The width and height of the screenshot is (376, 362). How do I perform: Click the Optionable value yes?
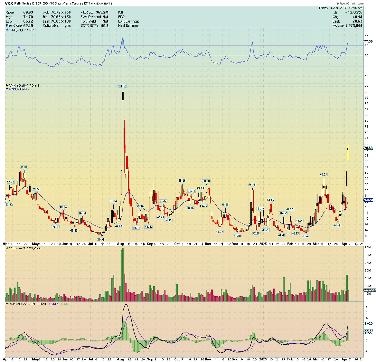(68, 26)
